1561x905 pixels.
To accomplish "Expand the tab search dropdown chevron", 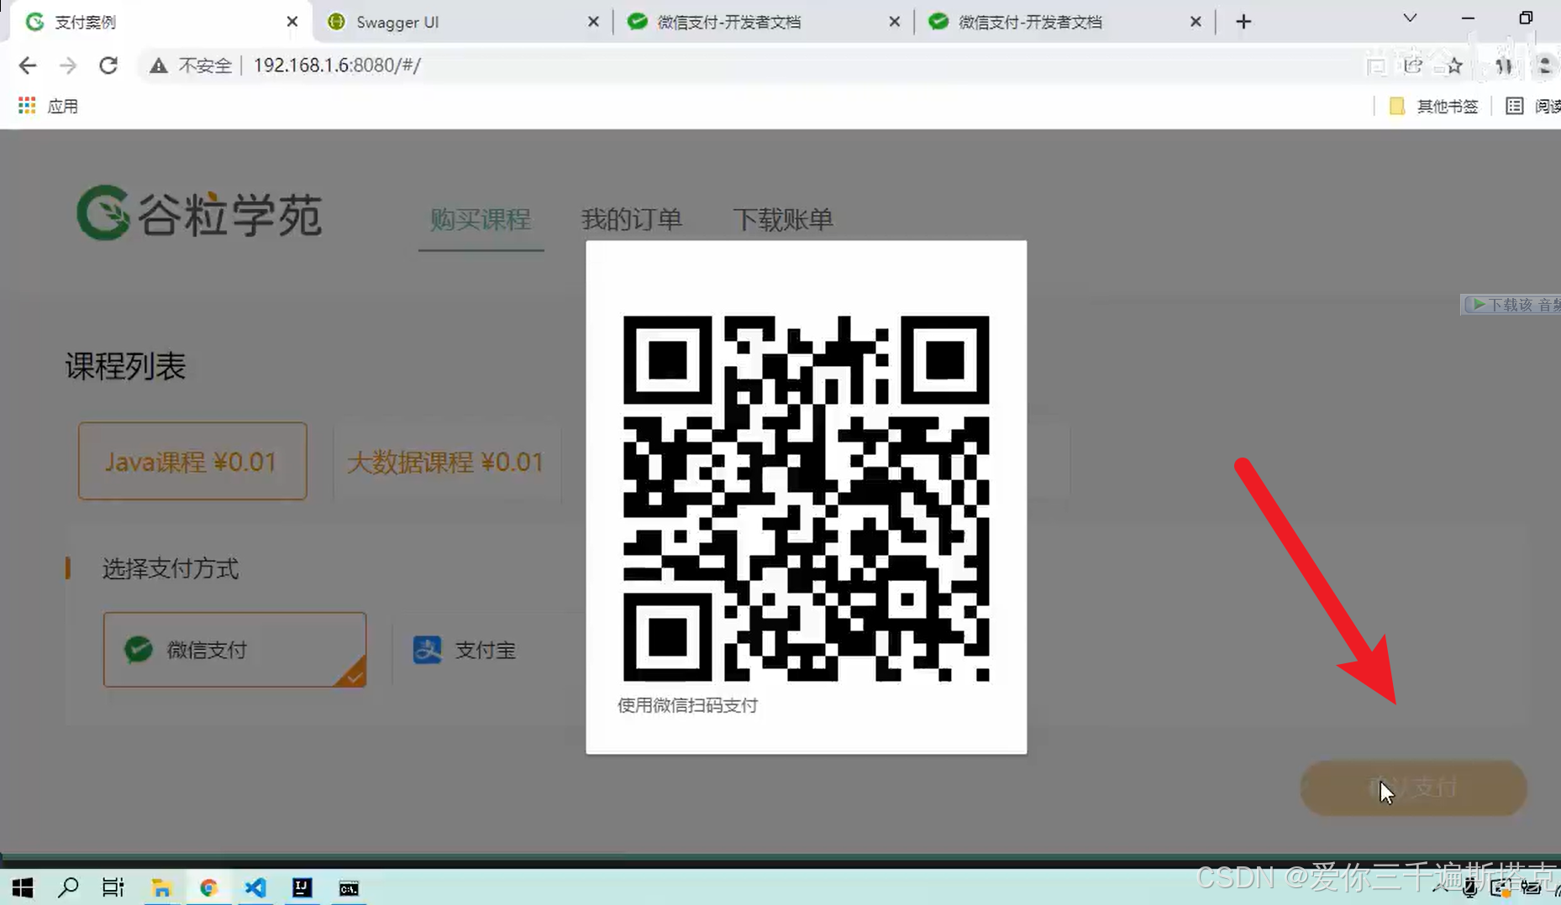I will pyautogui.click(x=1410, y=18).
